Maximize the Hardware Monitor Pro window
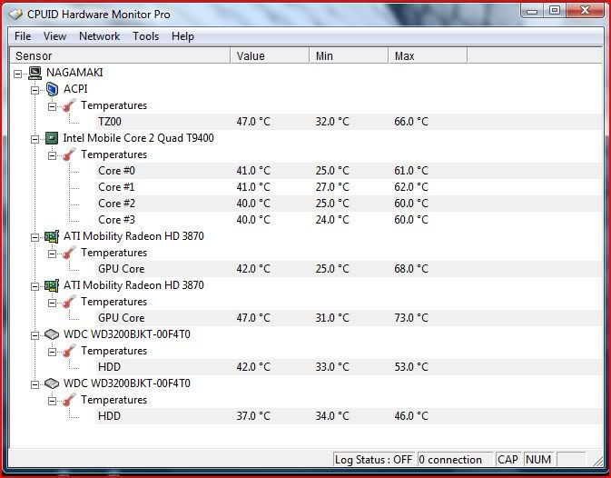 point(555,11)
